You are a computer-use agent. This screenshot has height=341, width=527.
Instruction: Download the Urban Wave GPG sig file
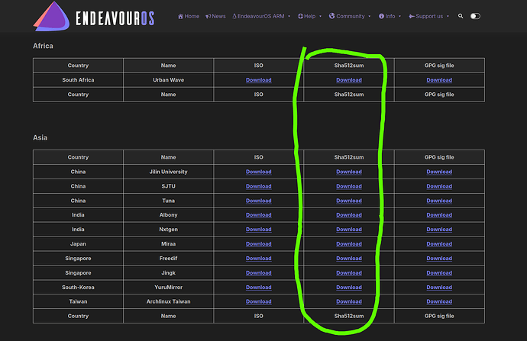click(439, 80)
